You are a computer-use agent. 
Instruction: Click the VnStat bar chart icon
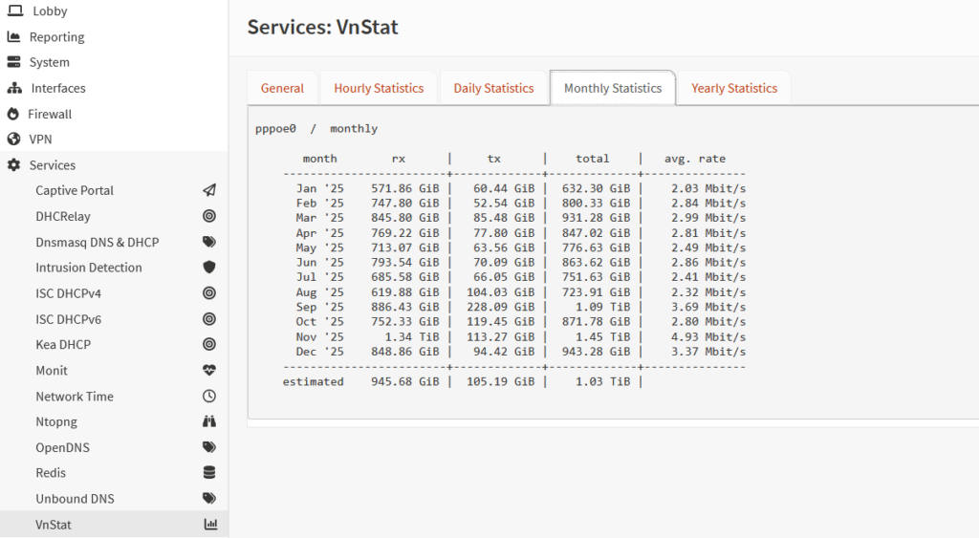(209, 525)
